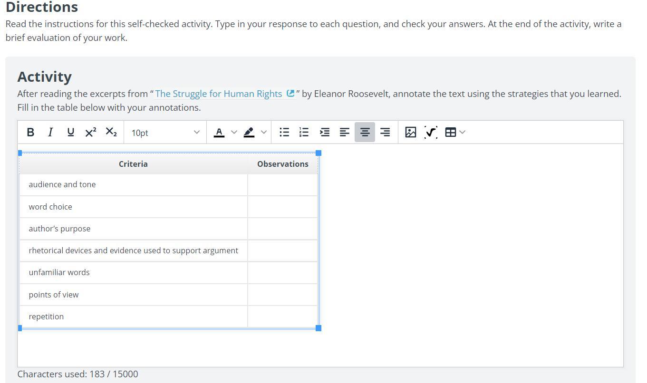Click the 'points of view' criteria cell

tap(134, 295)
